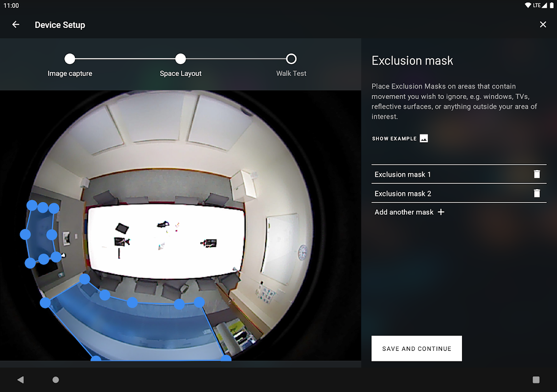Delete Exclusion mask 1
Screen dimensions: 557x392
pos(537,174)
